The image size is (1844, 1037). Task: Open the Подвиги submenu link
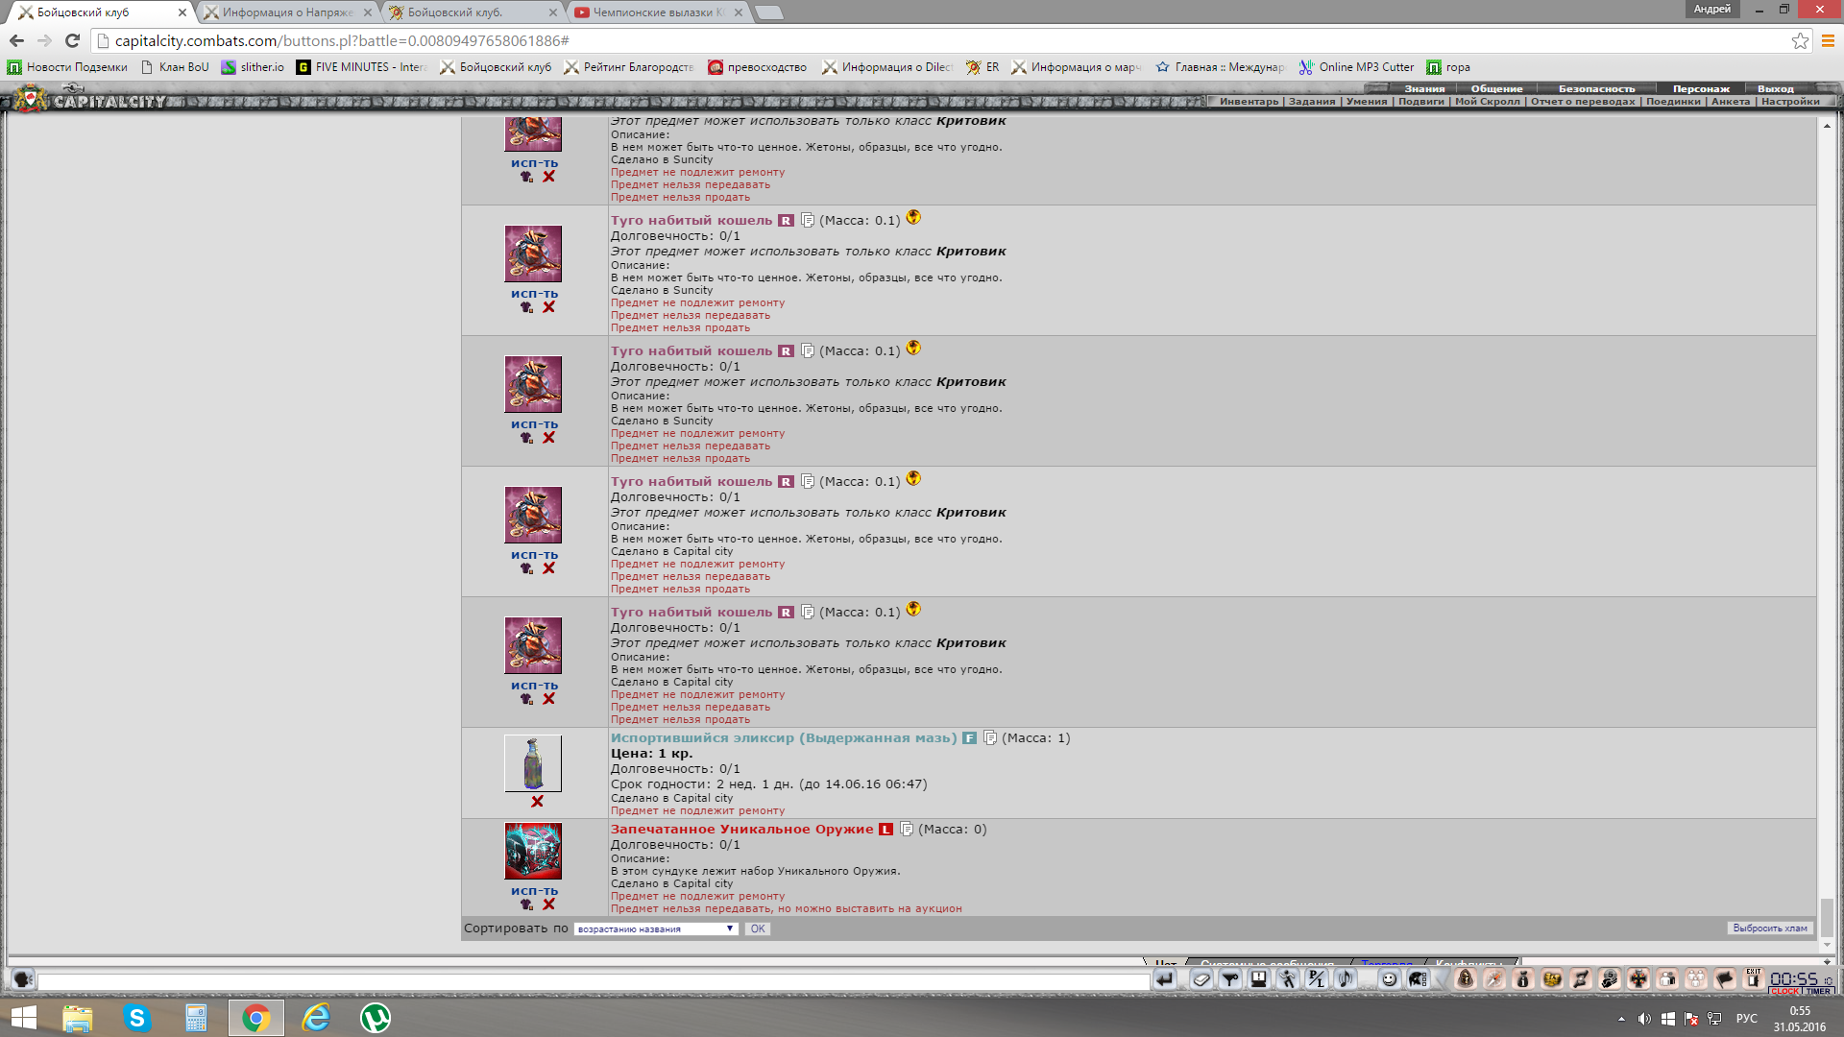coord(1420,102)
